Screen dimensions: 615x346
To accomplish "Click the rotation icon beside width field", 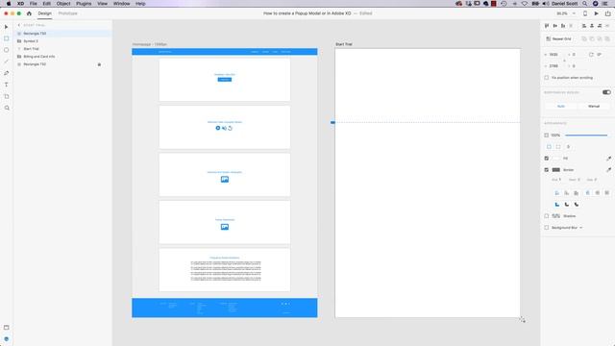I will tap(591, 55).
